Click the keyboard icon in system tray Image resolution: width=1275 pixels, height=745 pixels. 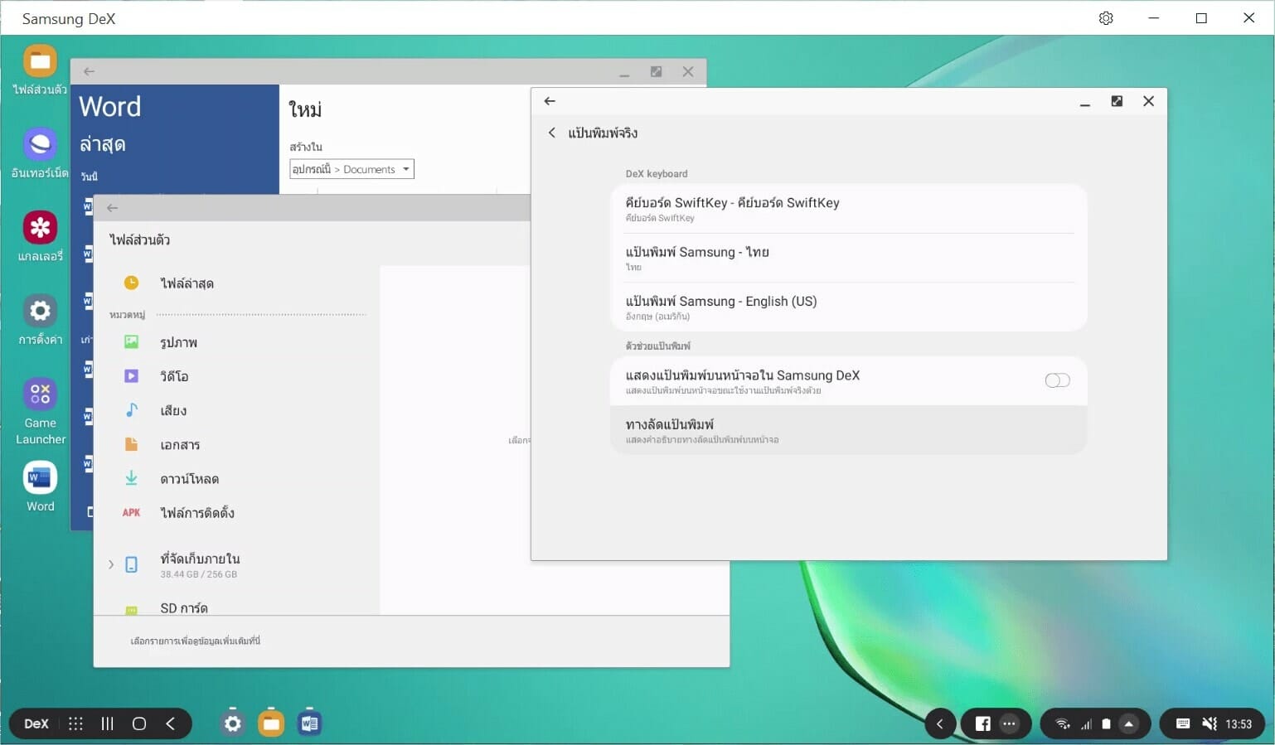[x=1183, y=723]
